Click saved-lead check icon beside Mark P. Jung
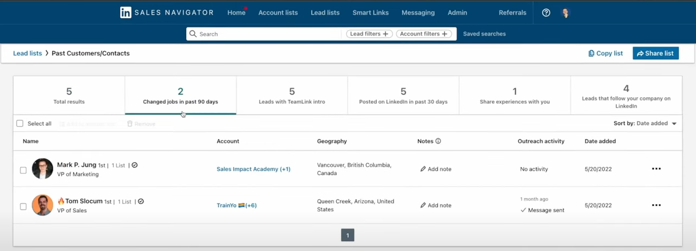Viewport: 696px width, 251px height. (x=135, y=165)
